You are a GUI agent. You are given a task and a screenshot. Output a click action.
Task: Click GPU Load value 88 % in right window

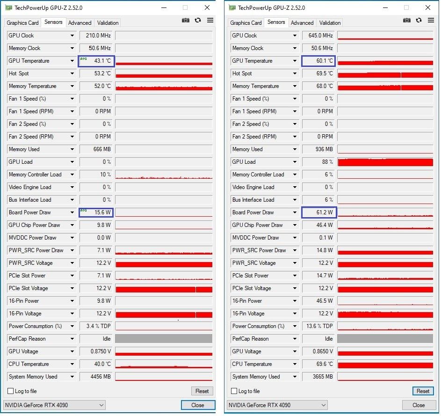pyautogui.click(x=318, y=162)
